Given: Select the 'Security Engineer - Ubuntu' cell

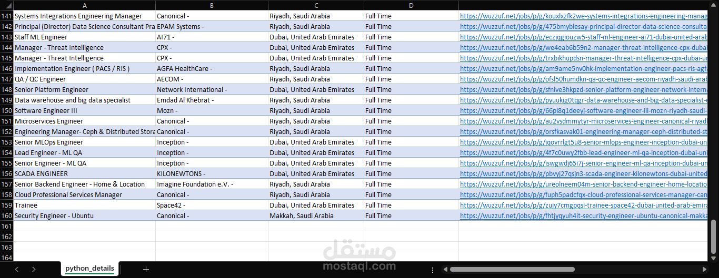Looking at the screenshot, I should point(85,215).
